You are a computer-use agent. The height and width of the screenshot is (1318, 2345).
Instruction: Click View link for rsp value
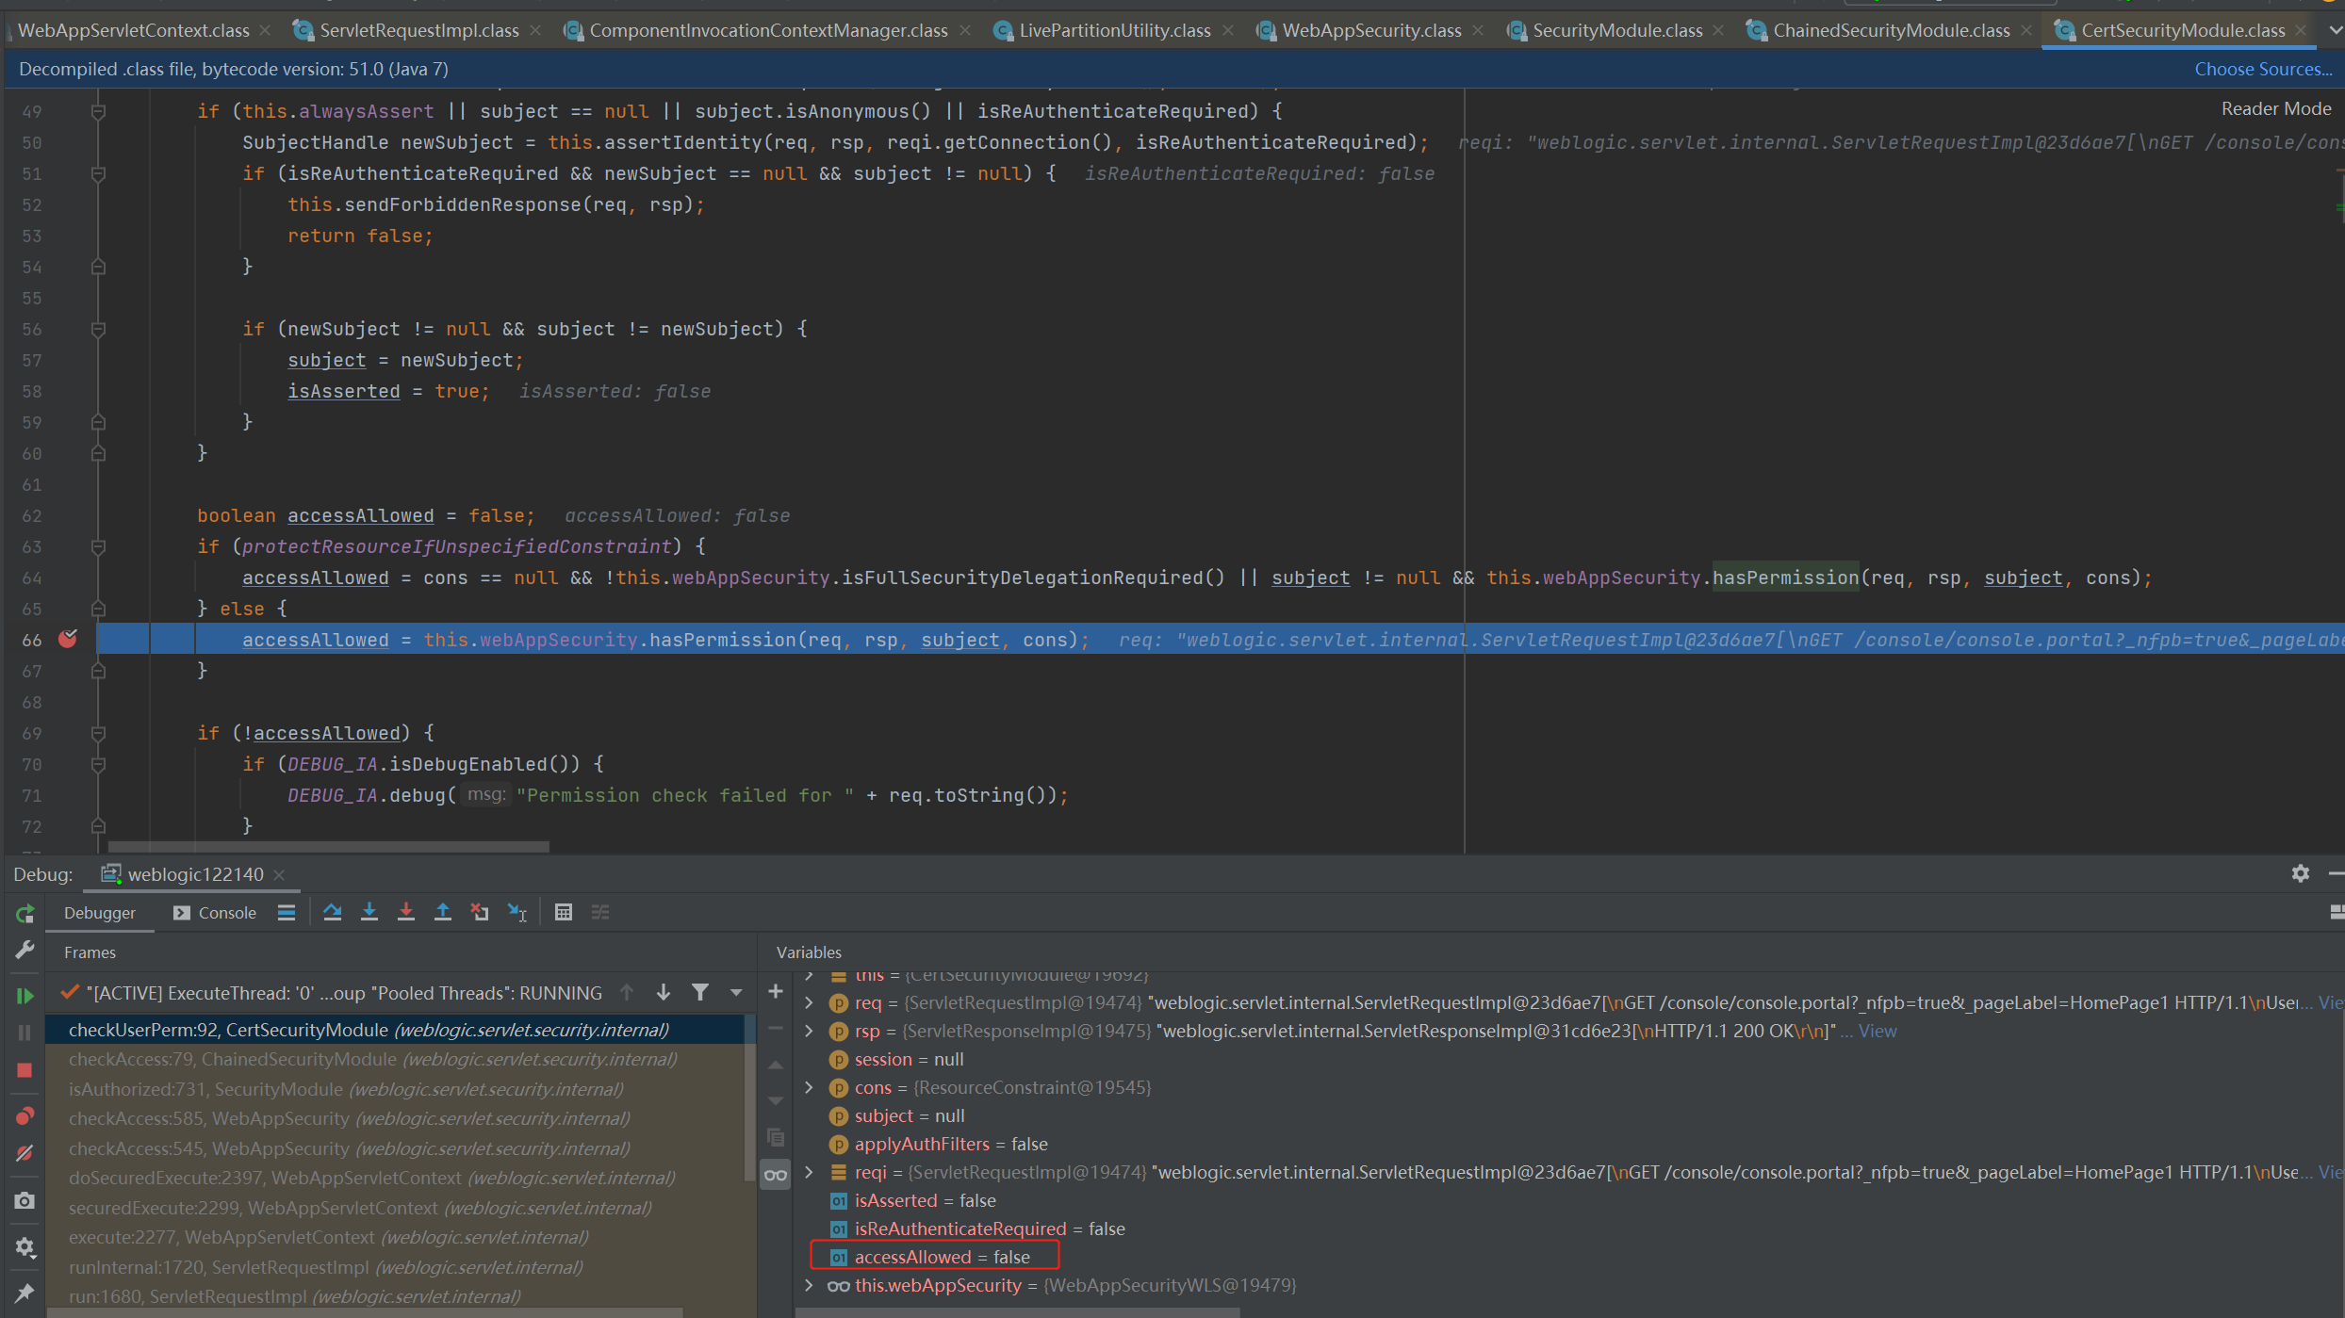point(1877,1031)
